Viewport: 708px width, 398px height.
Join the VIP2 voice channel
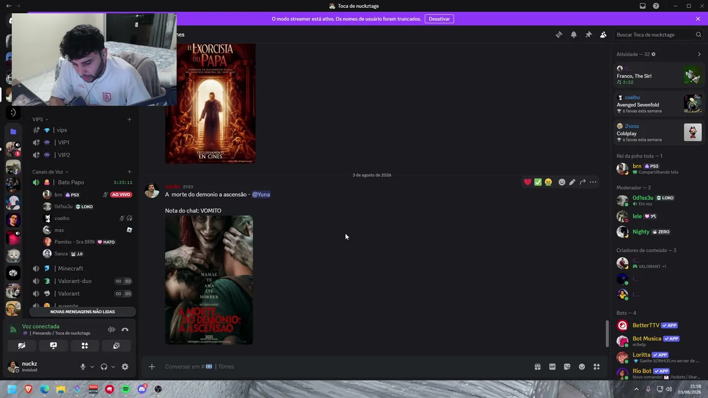(82, 155)
